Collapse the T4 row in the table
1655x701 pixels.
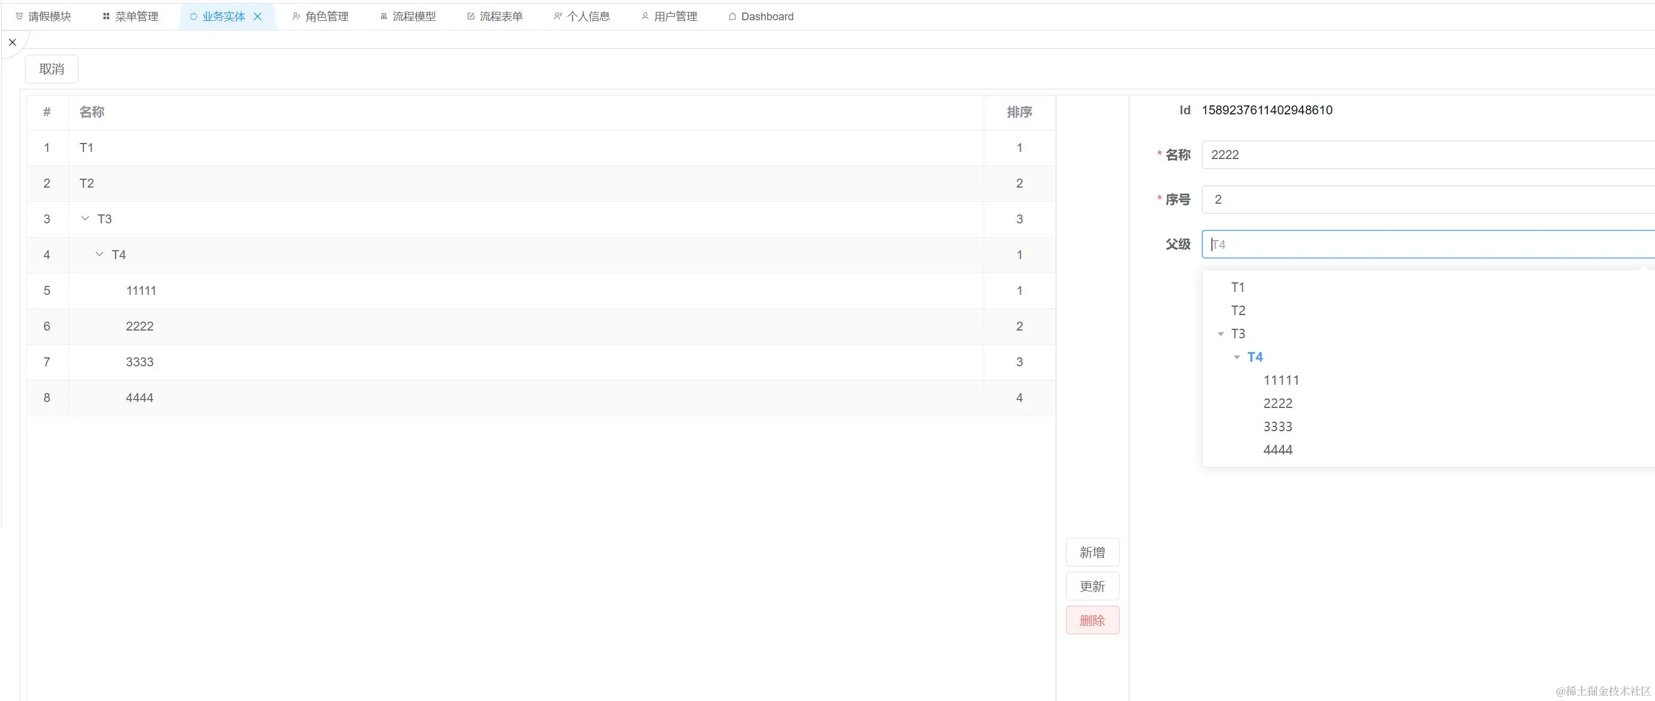click(x=99, y=254)
